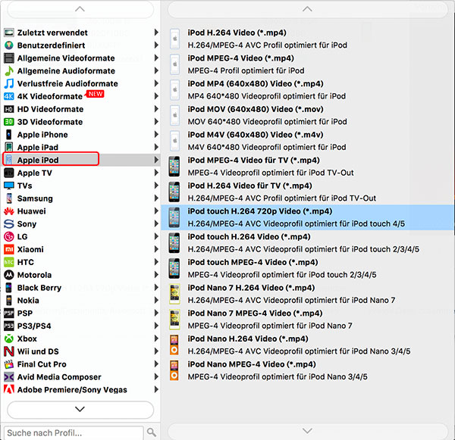Select the Apple iPod category

[80, 160]
